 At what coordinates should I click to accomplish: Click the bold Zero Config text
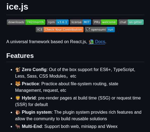[34, 70]
